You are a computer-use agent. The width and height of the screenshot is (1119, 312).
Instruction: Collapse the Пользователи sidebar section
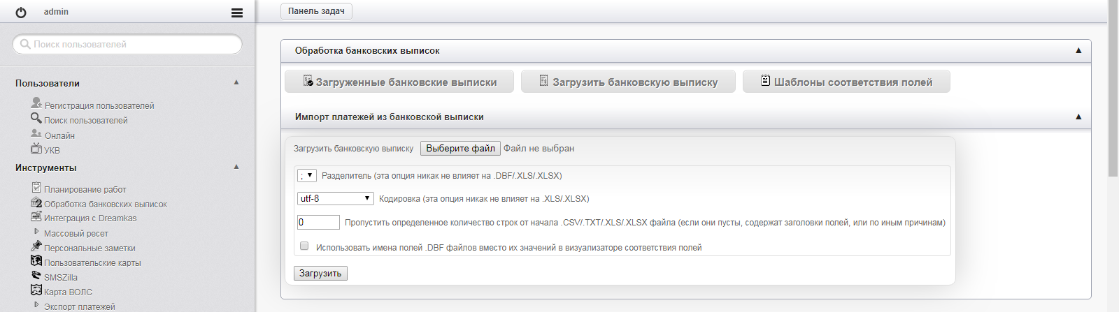click(x=236, y=82)
